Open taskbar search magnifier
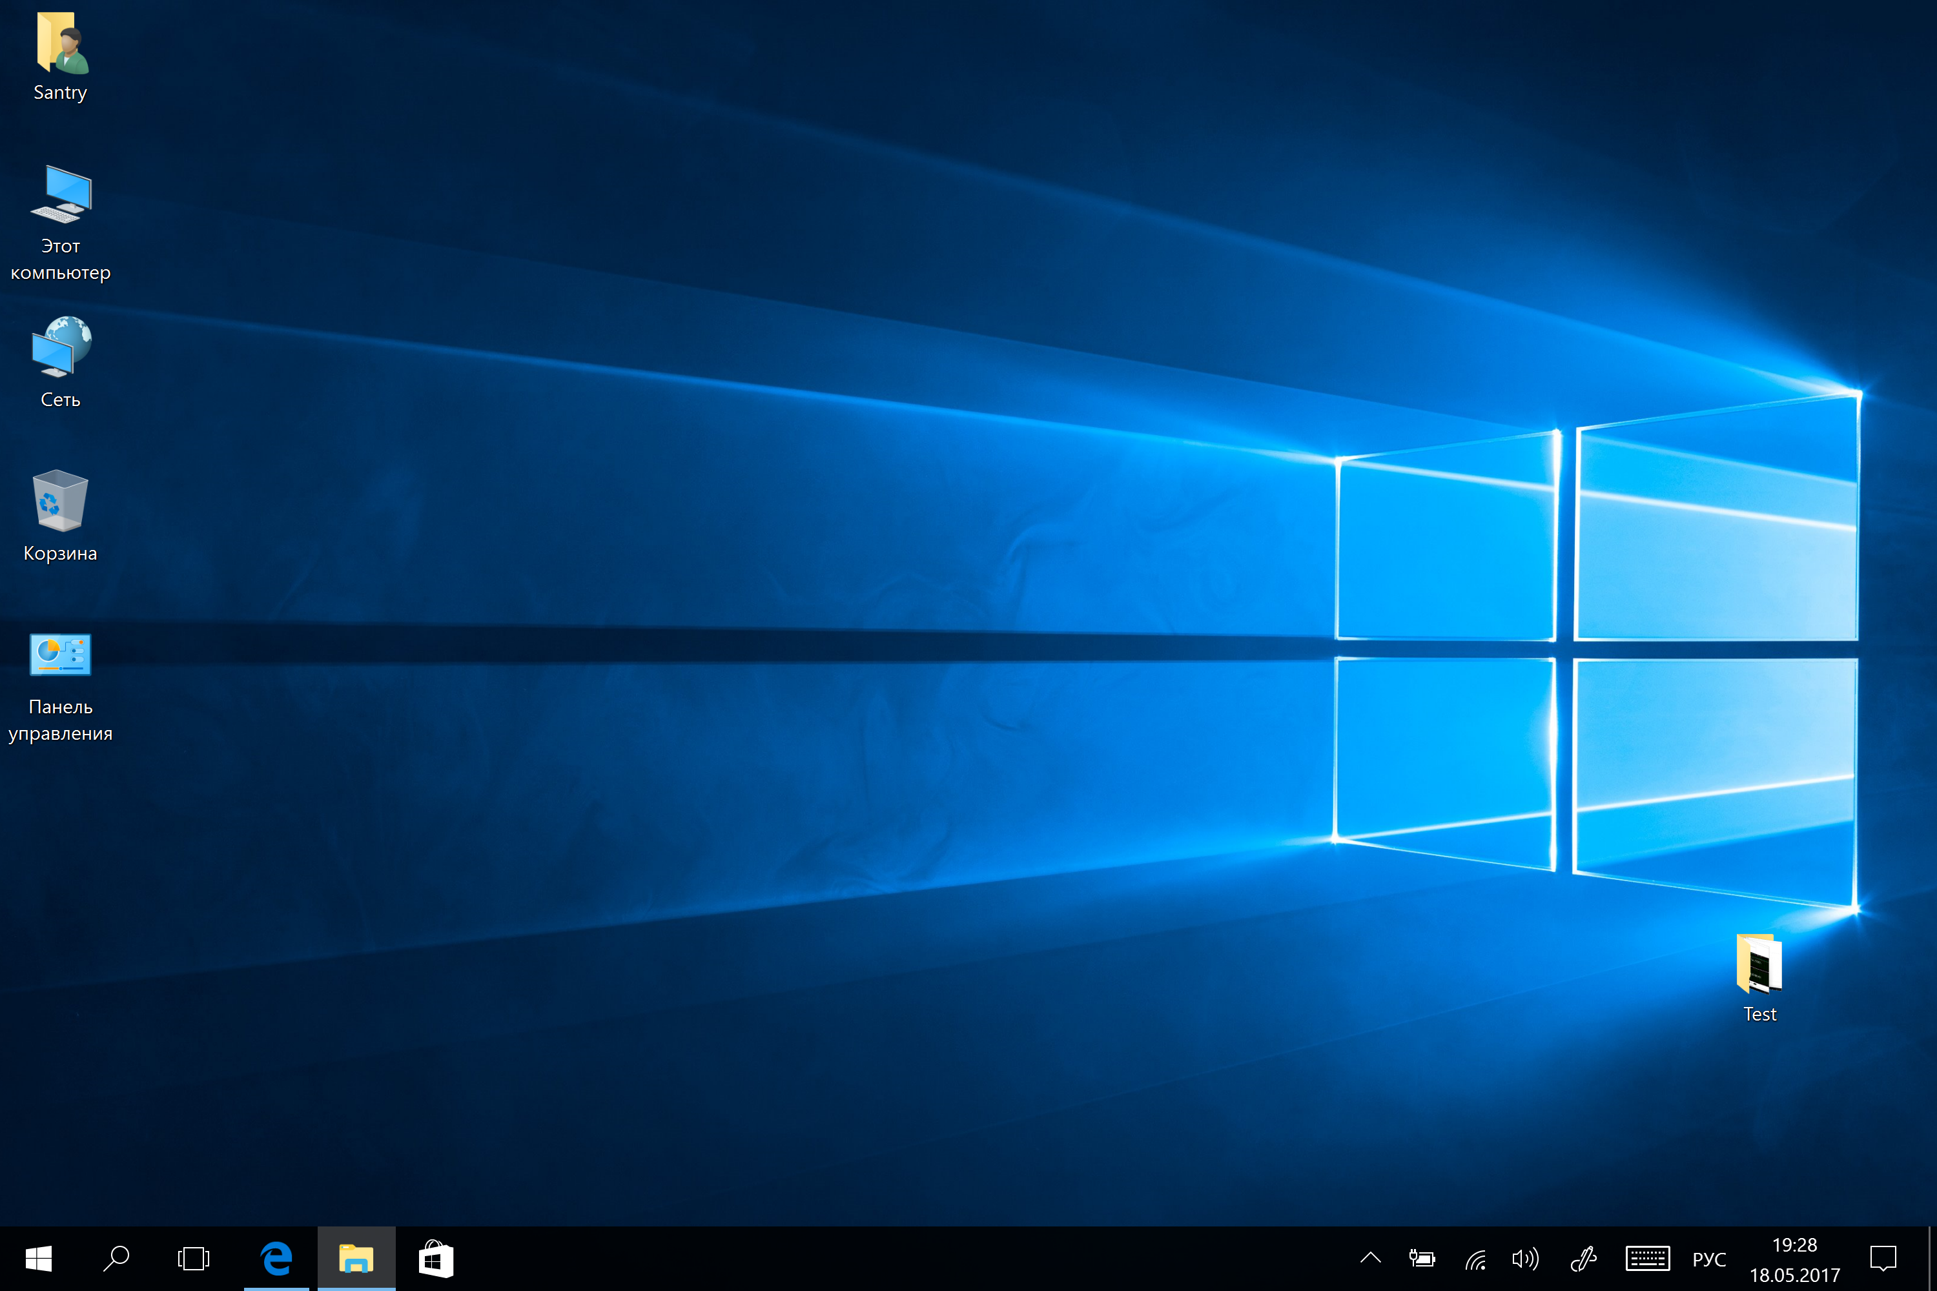This screenshot has width=1937, height=1291. (x=116, y=1259)
